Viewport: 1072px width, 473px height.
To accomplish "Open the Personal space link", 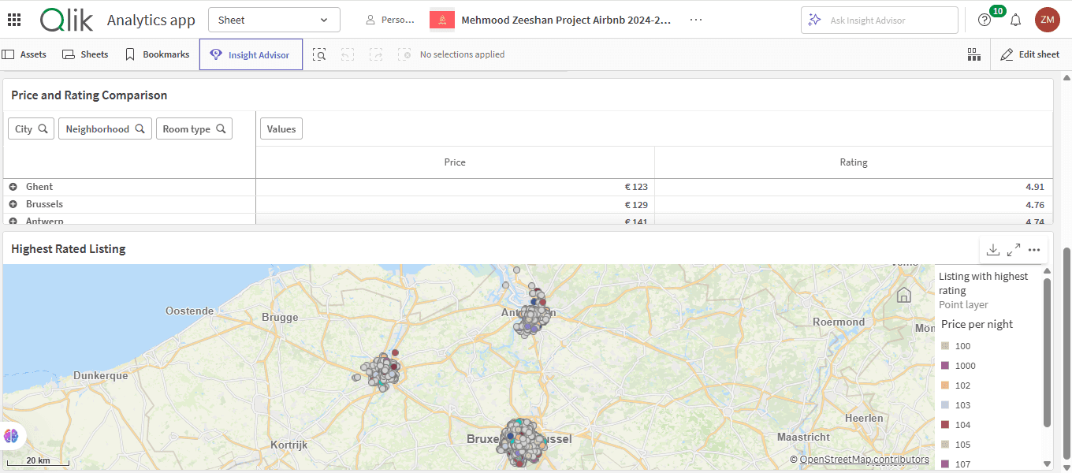I will click(390, 20).
